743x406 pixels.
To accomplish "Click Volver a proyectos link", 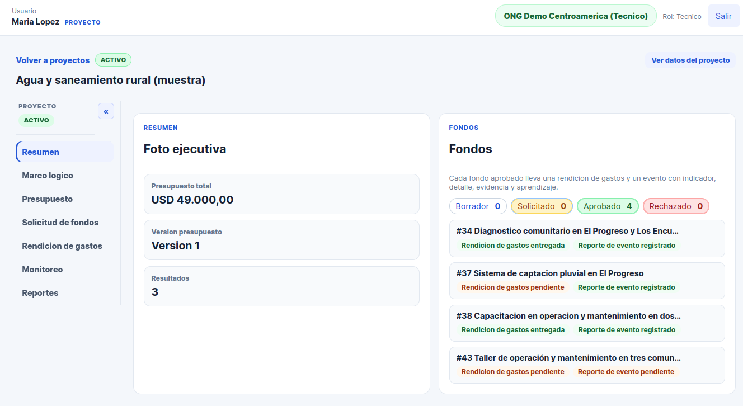I will point(53,60).
